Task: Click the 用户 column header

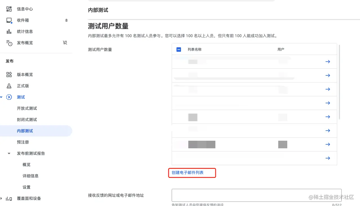Action: tap(281, 49)
